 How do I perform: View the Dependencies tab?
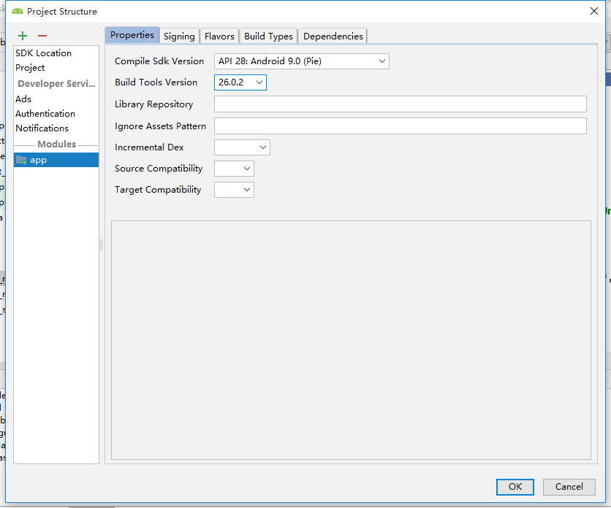[x=332, y=35]
